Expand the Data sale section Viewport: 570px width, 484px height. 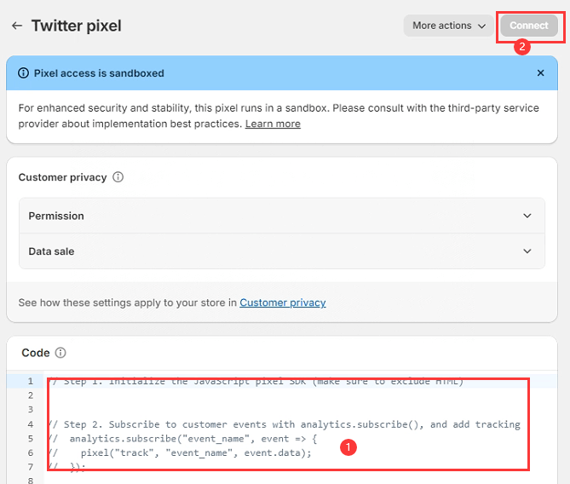click(x=282, y=251)
